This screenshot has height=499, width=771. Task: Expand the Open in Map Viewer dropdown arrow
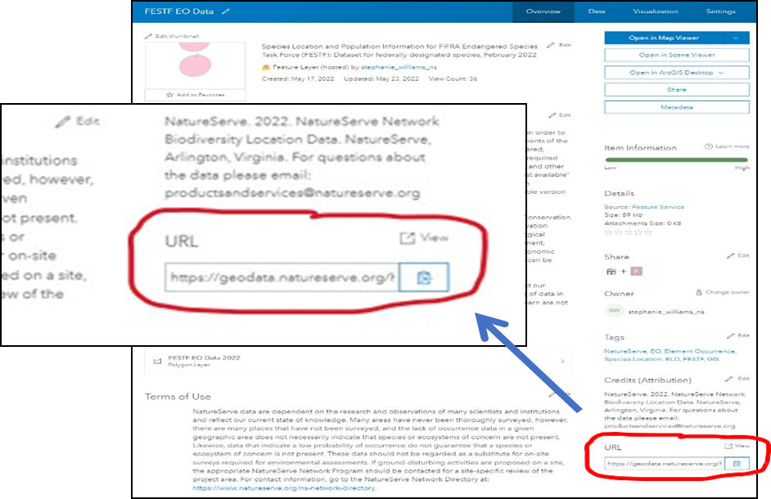(x=736, y=38)
